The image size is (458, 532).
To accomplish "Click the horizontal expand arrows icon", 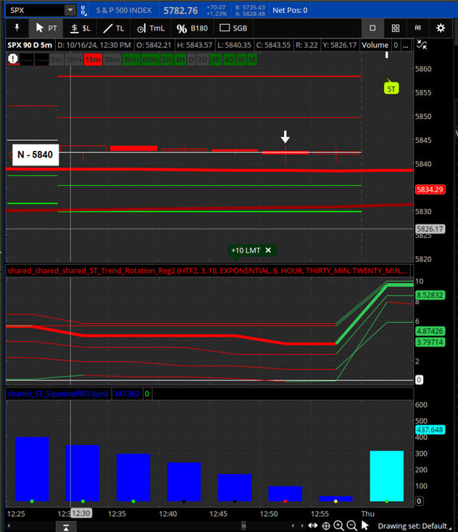I will coord(312,525).
